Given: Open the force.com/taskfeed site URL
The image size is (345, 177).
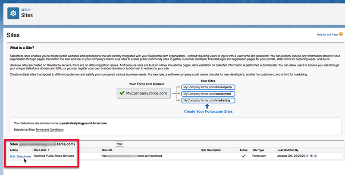Looking at the screenshot, I should click(x=132, y=156).
